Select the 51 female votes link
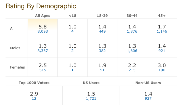The image size is (182, 108). click(102, 70)
